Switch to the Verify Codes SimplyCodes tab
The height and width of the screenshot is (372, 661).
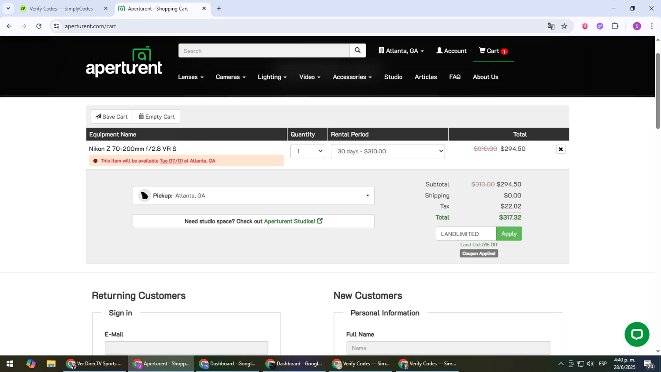61,8
